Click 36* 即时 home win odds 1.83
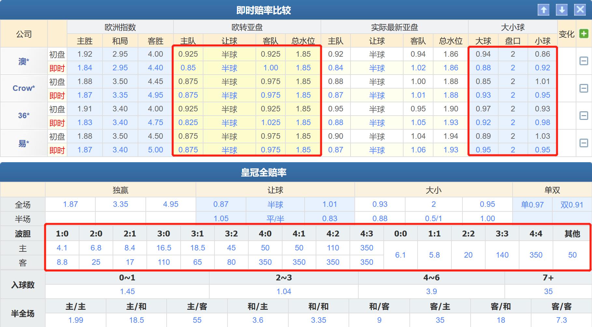Image resolution: width=592 pixels, height=327 pixels. point(85,122)
